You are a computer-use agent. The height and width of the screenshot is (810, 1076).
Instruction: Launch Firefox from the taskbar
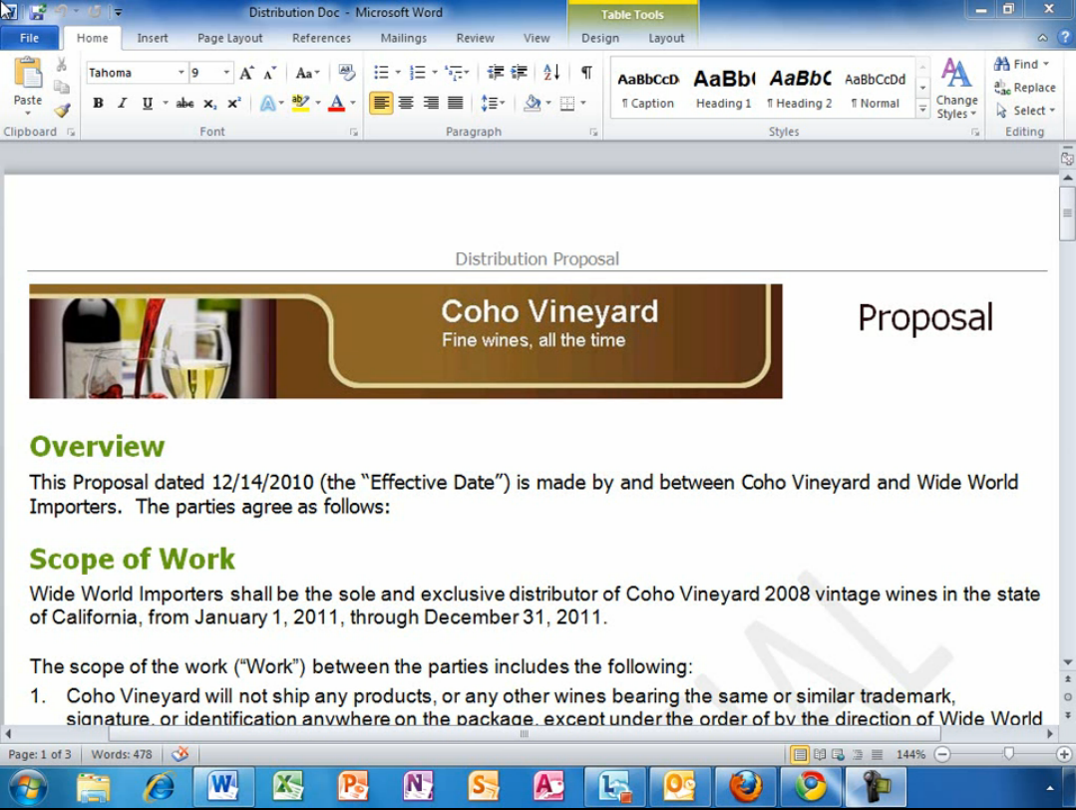(x=745, y=787)
